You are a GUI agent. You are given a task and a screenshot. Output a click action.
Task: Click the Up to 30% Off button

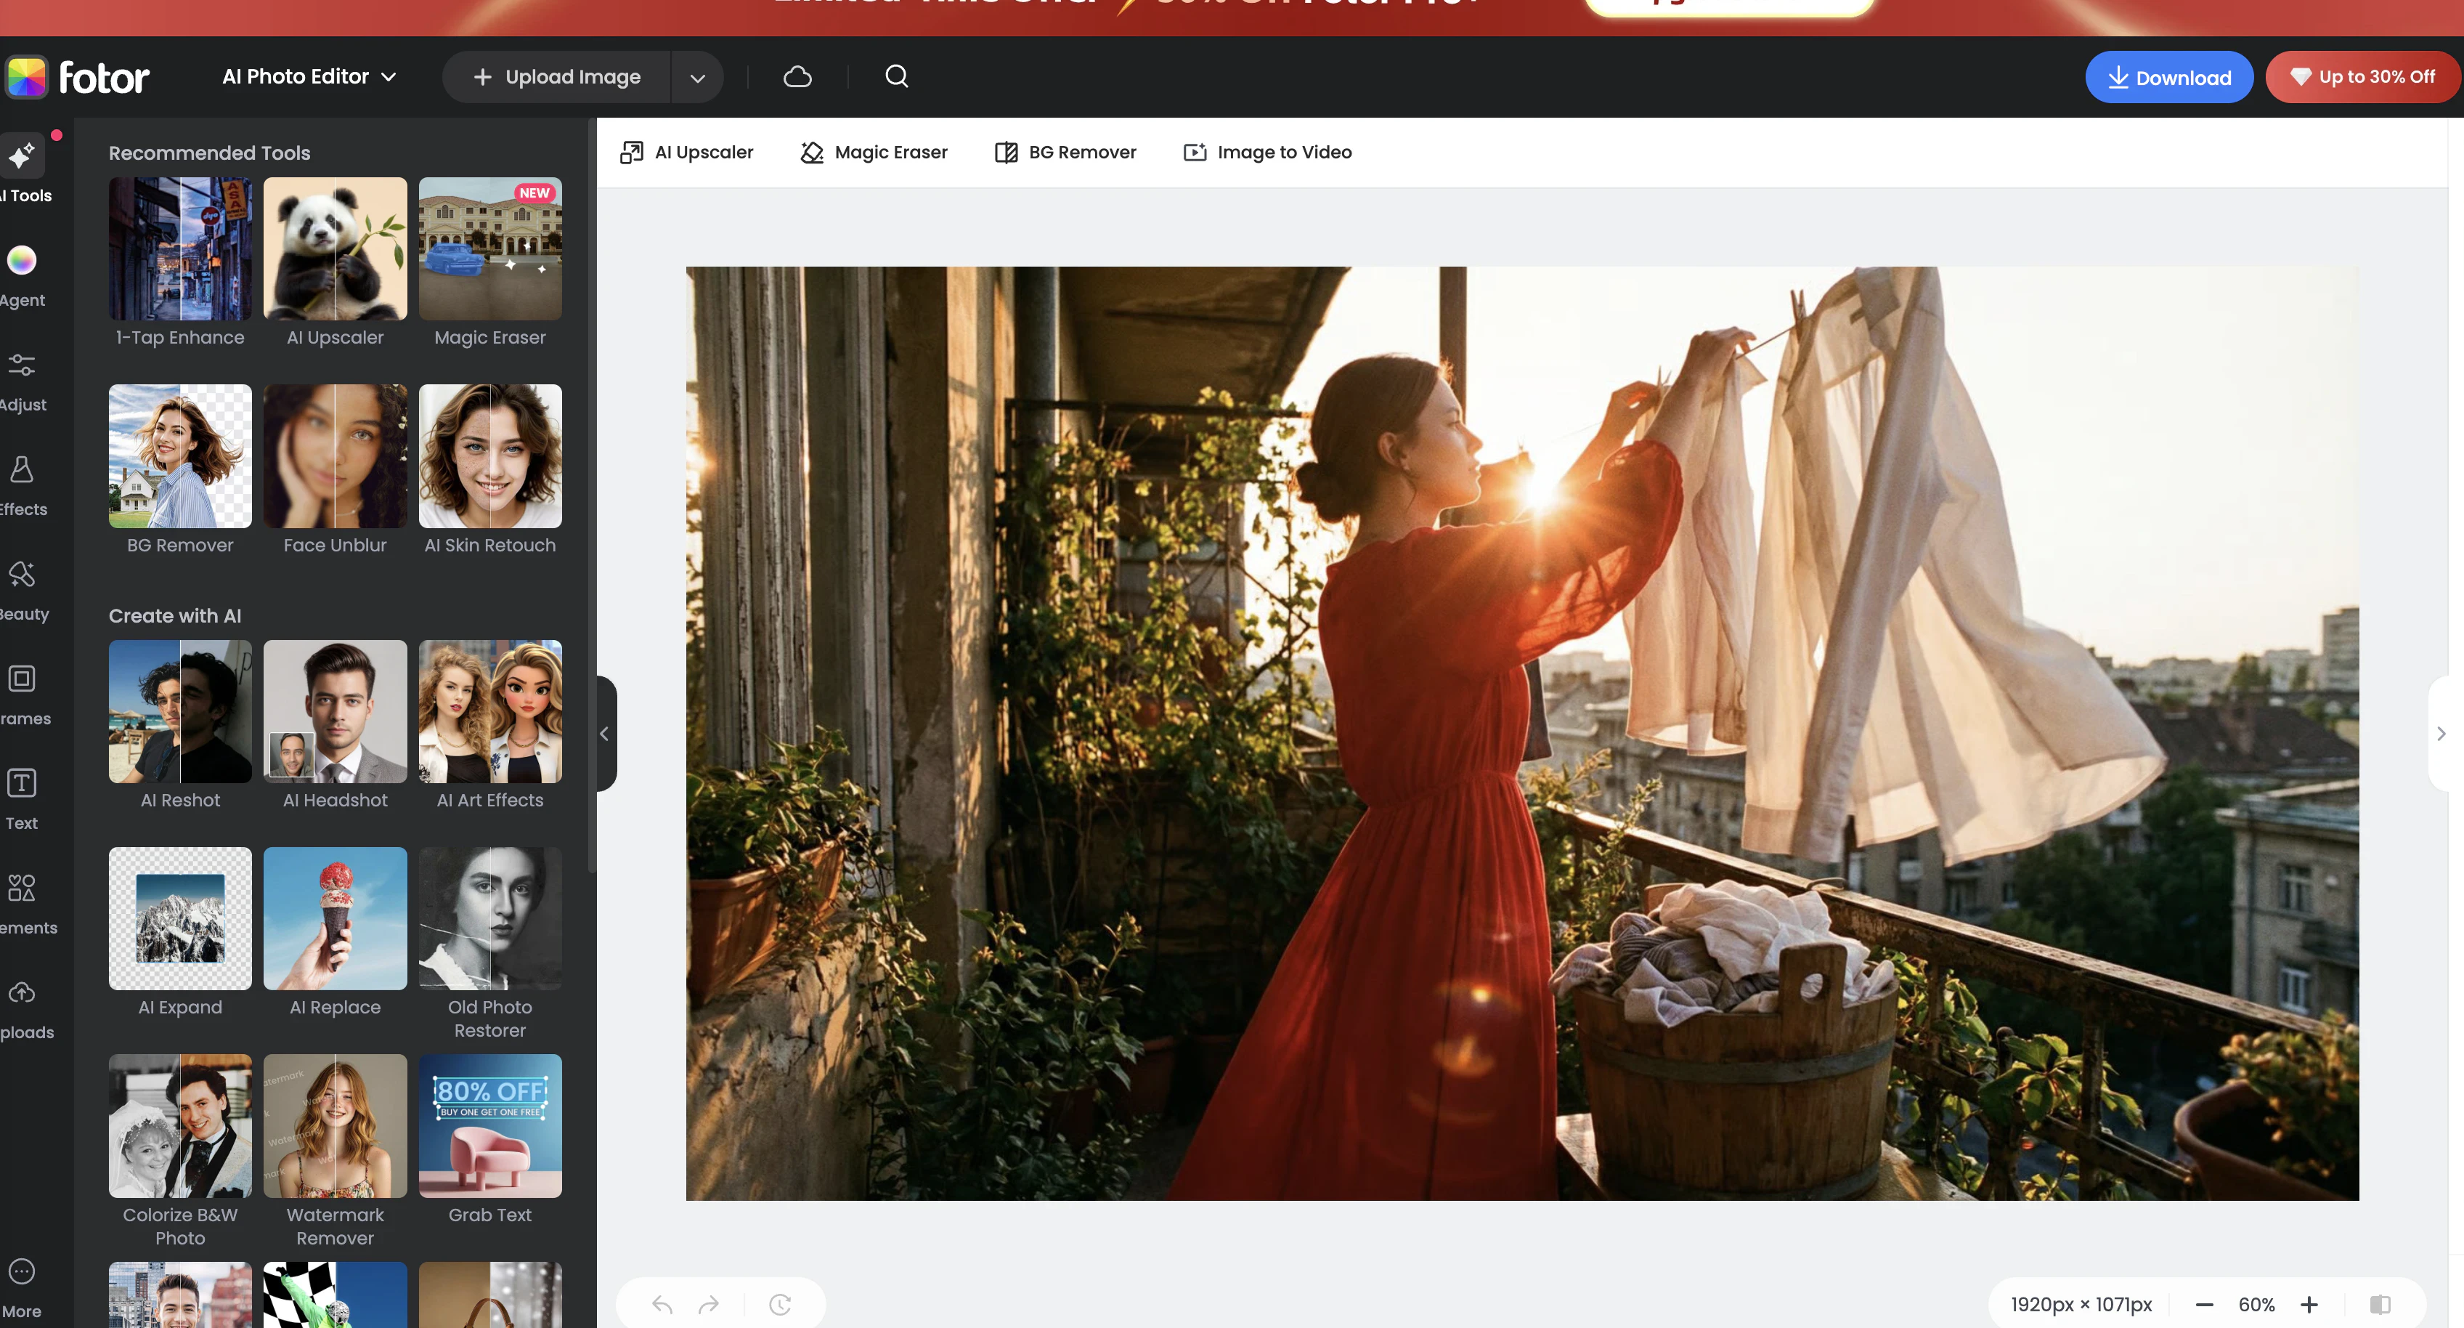tap(2362, 76)
